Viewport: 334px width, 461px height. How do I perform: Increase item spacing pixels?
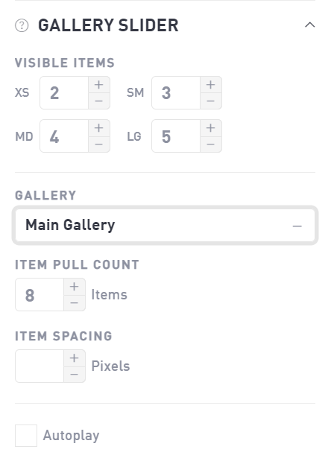[x=75, y=358]
